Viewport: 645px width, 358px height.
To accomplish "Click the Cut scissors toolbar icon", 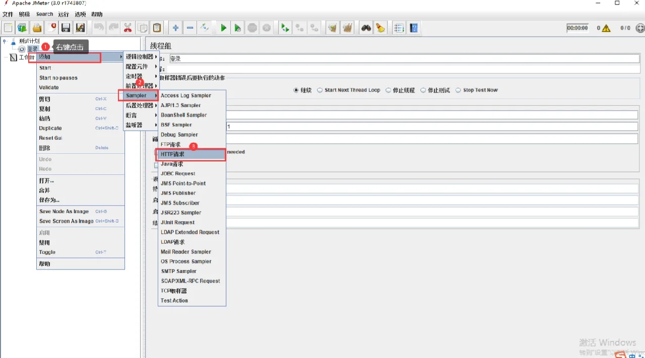I will pyautogui.click(x=128, y=28).
